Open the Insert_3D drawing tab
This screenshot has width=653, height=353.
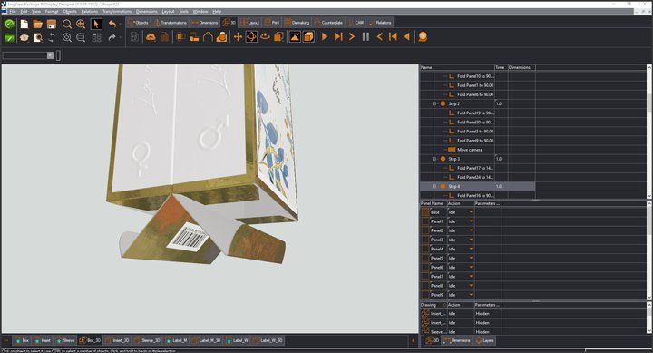coord(117,340)
